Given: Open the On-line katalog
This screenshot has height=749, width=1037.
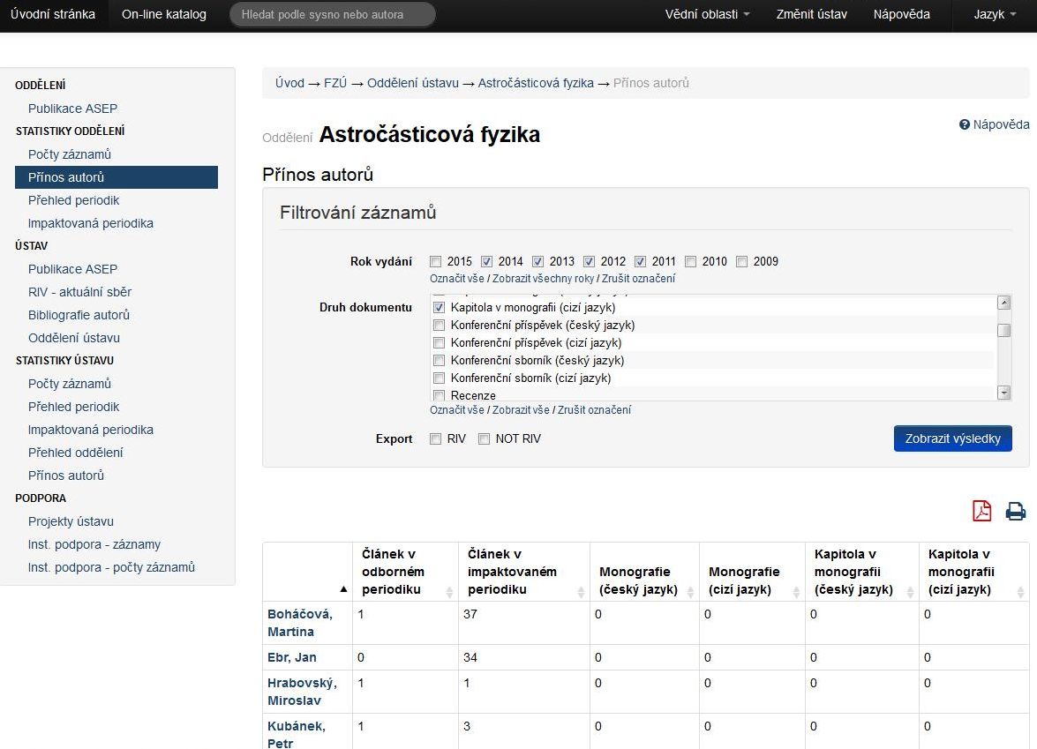Looking at the screenshot, I should click(164, 14).
